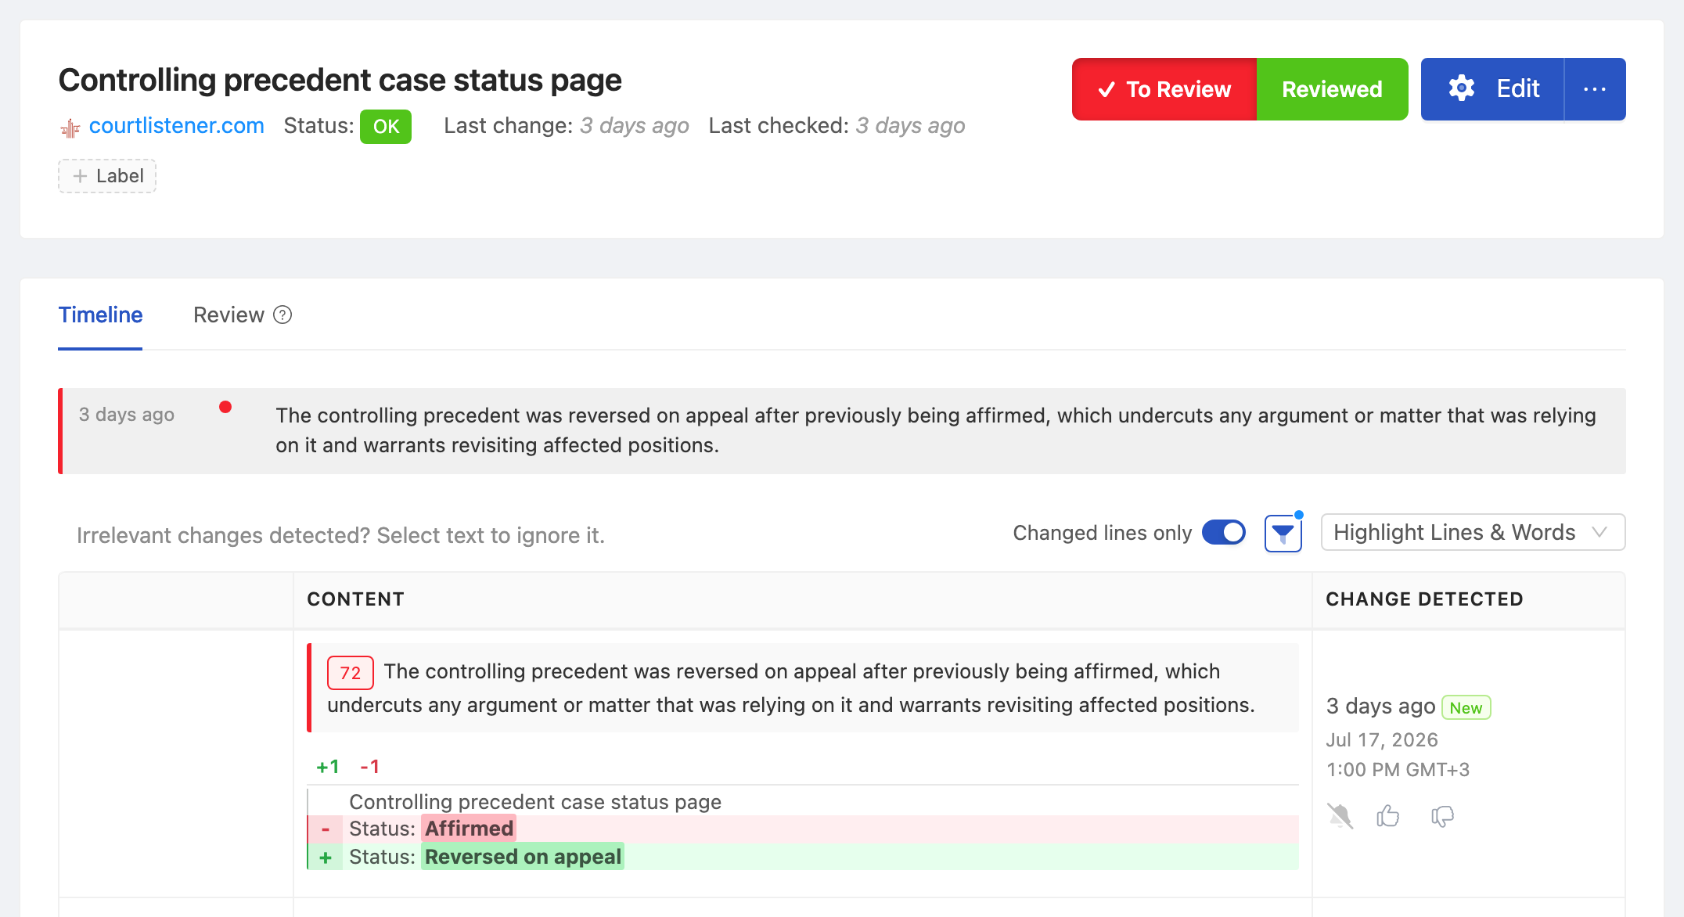The width and height of the screenshot is (1684, 917).
Task: Click the muted bell notification icon
Action: pyautogui.click(x=1340, y=816)
